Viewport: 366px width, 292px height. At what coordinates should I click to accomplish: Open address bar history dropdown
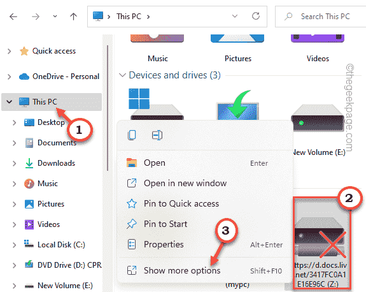pyautogui.click(x=235, y=16)
